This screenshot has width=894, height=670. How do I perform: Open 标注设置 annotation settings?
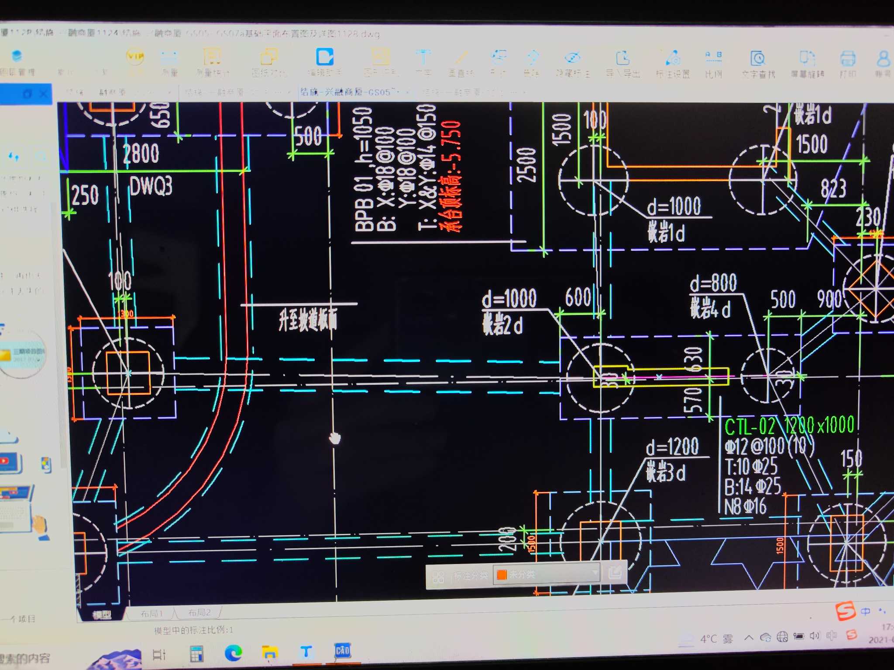(x=673, y=58)
